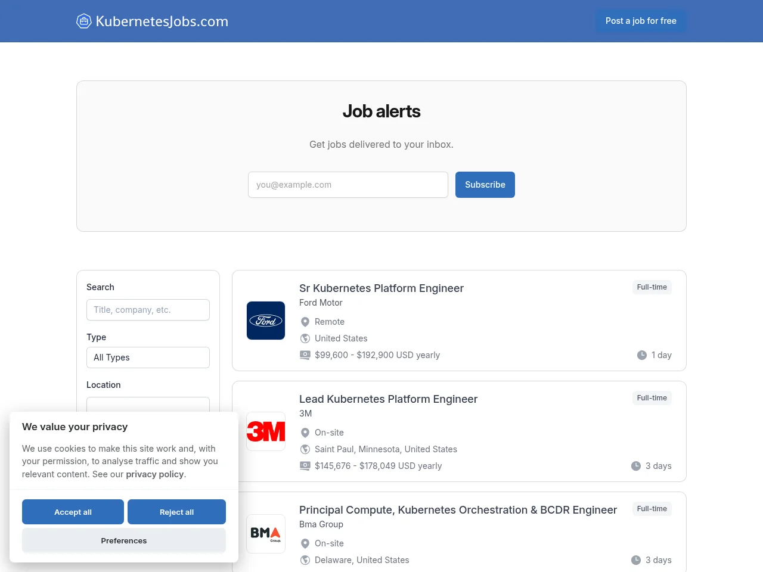Open Lead Kubernetes Platform Engineer job
This screenshot has width=763, height=572.
(x=388, y=399)
